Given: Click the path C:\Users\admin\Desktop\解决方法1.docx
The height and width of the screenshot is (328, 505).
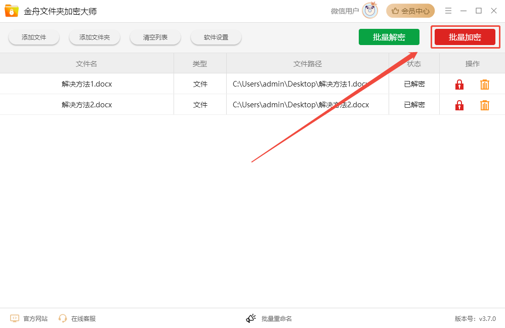Looking at the screenshot, I should [301, 84].
